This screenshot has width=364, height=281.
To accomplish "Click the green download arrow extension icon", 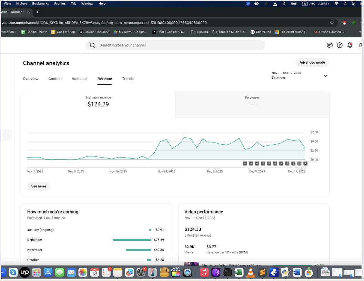I will pos(353,23).
